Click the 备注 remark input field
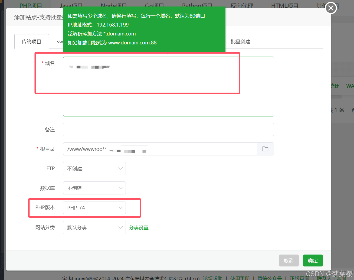Image resolution: width=354 pixels, height=280 pixels. tap(168, 129)
